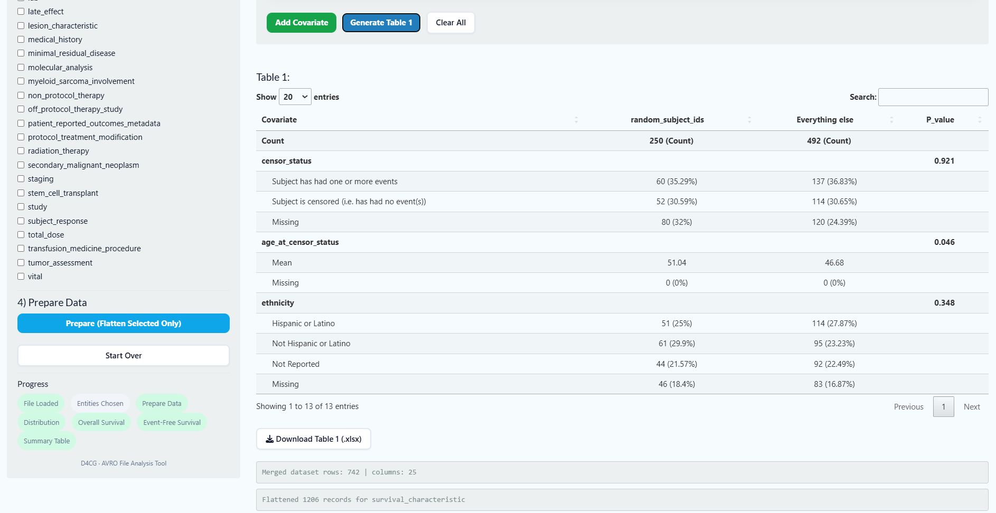Download Table 1 as xlsx file
Image resolution: width=996 pixels, height=513 pixels.
[314, 439]
